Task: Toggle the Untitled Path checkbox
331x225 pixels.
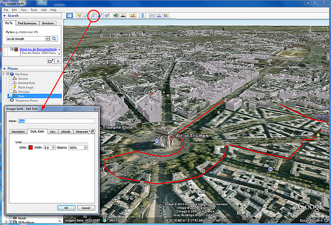Action: click(x=10, y=83)
